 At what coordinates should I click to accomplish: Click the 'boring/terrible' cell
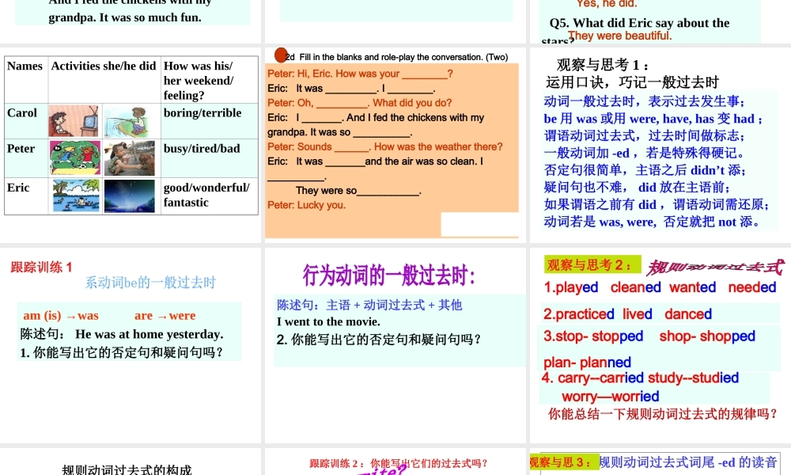[x=210, y=121]
